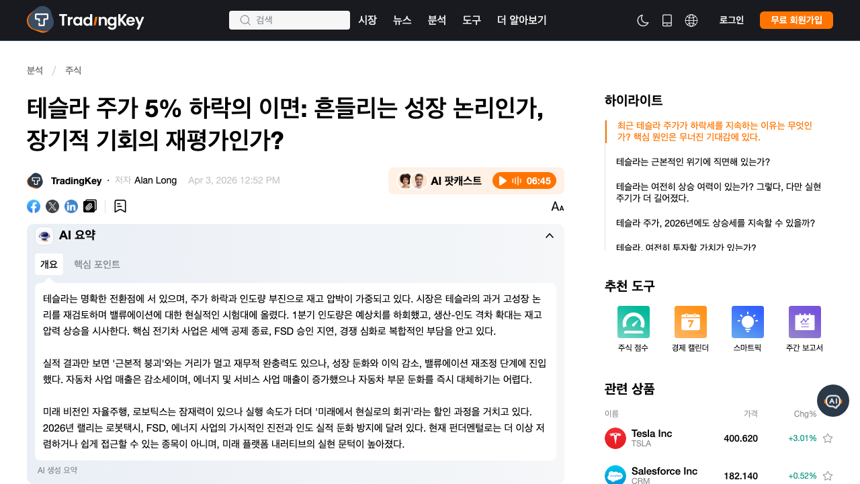Toggle dark mode with the moon icon
This screenshot has width=860, height=484.
[x=643, y=20]
